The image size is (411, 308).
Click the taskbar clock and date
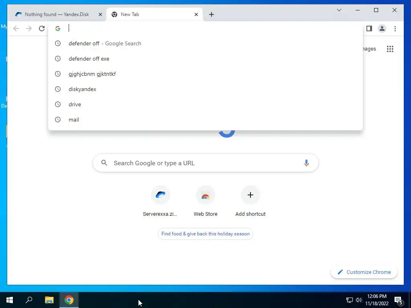tap(376, 300)
